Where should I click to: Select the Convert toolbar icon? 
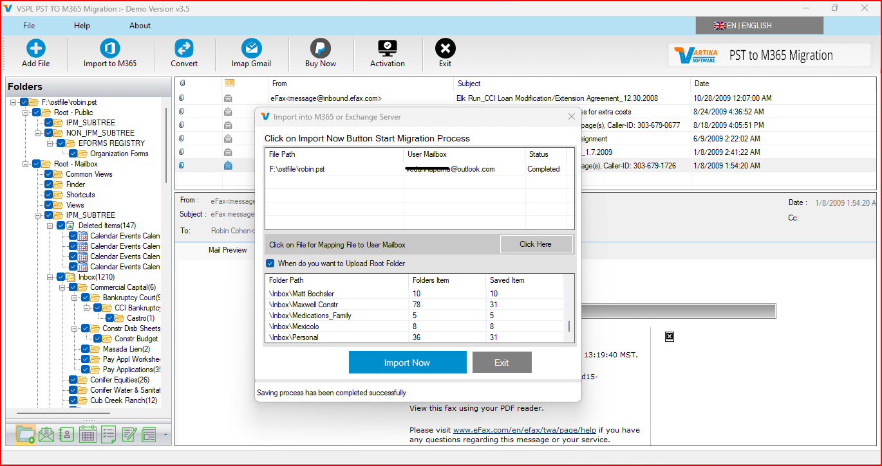pyautogui.click(x=184, y=48)
